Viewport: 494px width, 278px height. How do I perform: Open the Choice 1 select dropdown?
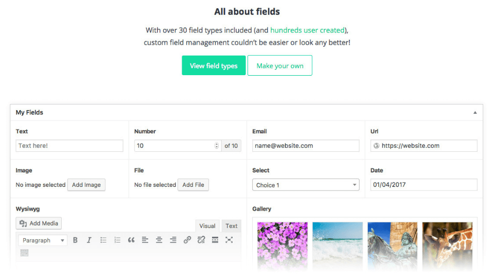(x=306, y=185)
